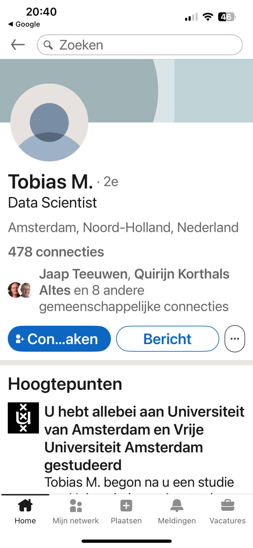The width and height of the screenshot is (253, 548).
Task: Tap the Connectie maken button
Action: click(x=59, y=339)
